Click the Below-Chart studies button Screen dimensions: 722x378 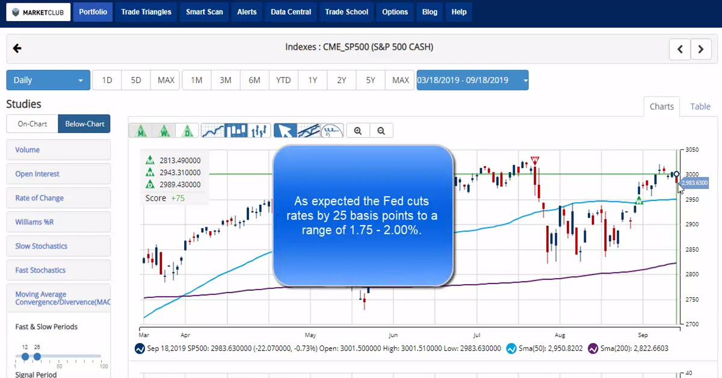[84, 124]
